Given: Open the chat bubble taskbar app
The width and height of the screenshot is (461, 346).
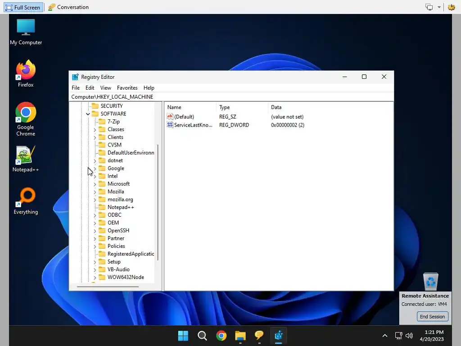Looking at the screenshot, I should click(x=259, y=335).
